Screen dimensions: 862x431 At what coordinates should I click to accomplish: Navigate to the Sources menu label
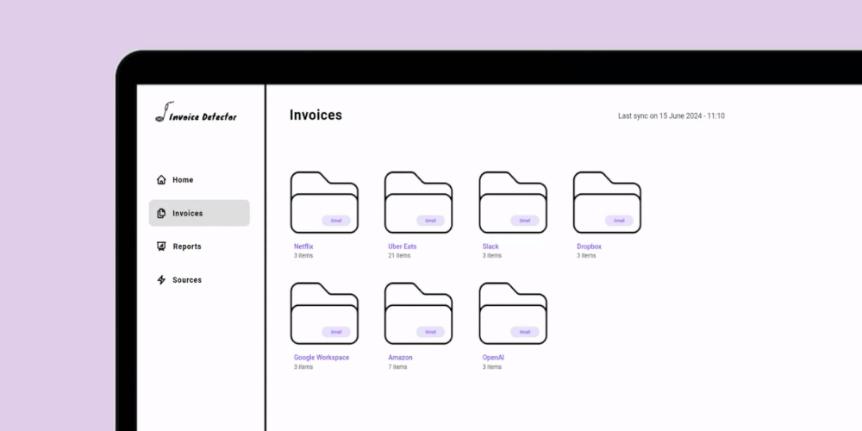coord(187,280)
